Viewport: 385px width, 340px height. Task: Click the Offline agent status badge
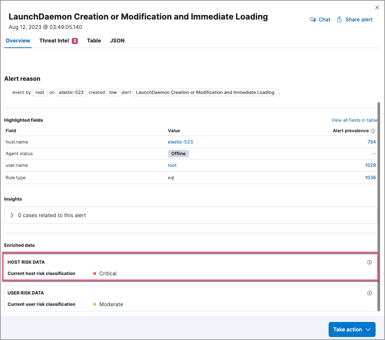pyautogui.click(x=178, y=154)
